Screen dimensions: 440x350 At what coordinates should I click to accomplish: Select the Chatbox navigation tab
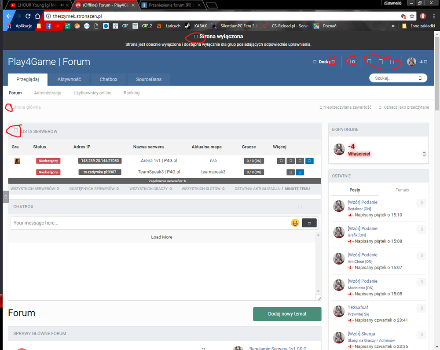point(108,79)
